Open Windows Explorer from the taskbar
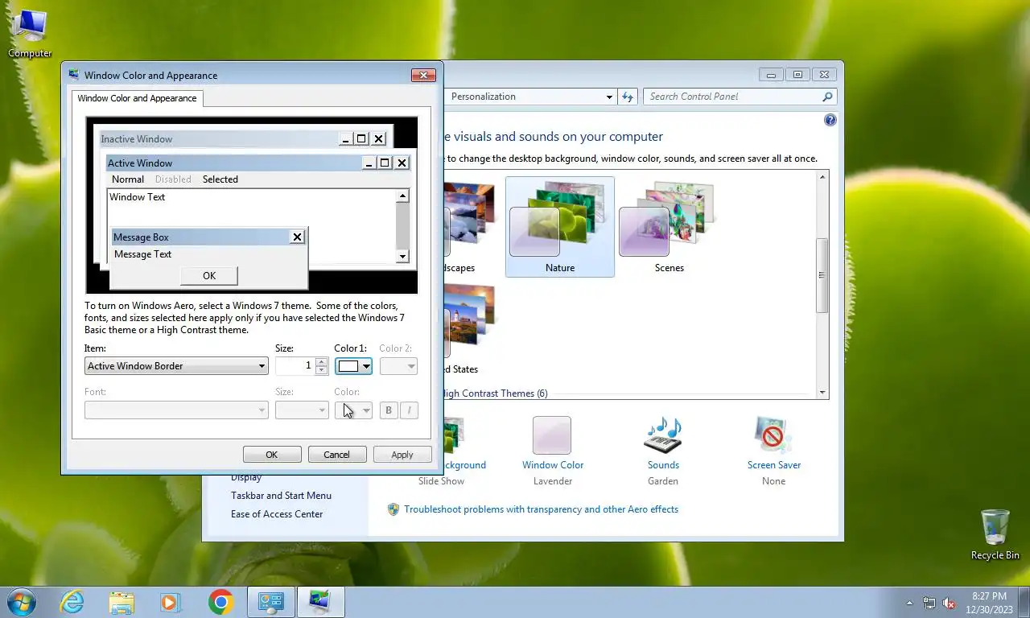Screen dimensions: 1030x618 pyautogui.click(x=122, y=602)
